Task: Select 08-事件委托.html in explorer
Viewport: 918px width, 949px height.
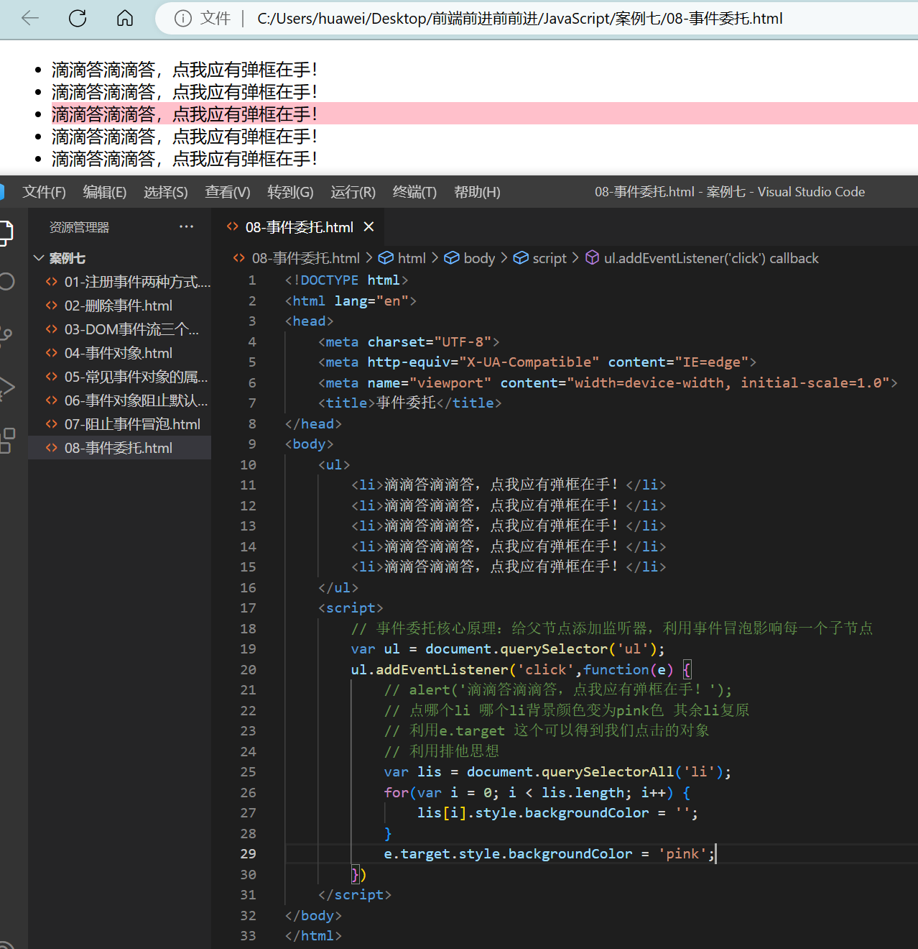Action: pyautogui.click(x=119, y=448)
